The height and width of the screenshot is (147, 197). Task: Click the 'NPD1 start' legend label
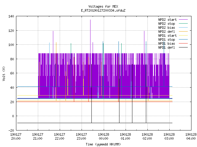167,36
